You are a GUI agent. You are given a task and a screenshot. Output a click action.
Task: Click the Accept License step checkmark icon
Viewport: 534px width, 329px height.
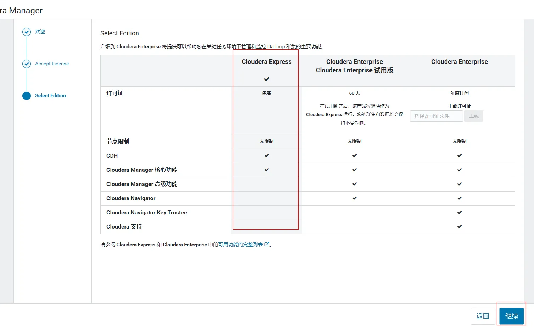point(27,64)
